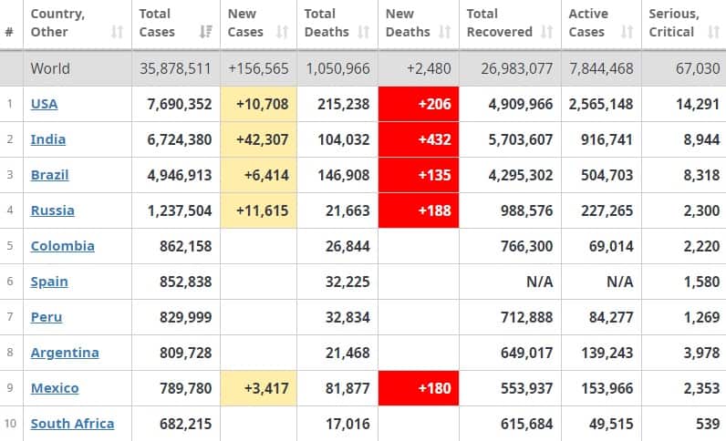Follow the Mexico link

click(x=55, y=388)
